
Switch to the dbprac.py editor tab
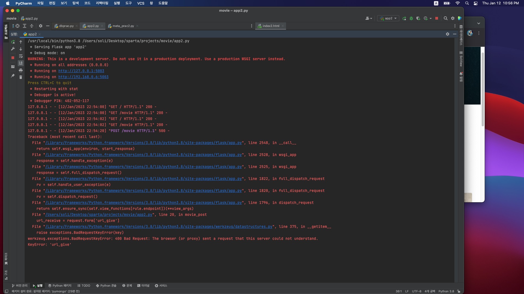tap(66, 26)
